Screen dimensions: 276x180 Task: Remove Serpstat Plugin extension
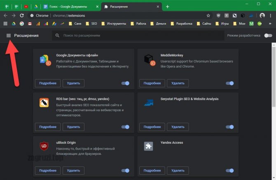(x=178, y=127)
